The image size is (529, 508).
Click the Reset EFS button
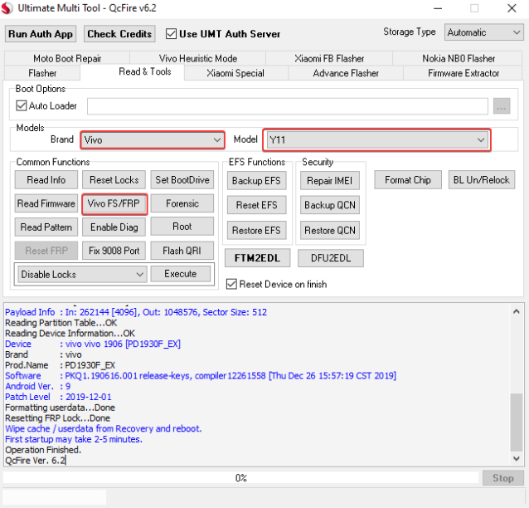click(x=256, y=205)
